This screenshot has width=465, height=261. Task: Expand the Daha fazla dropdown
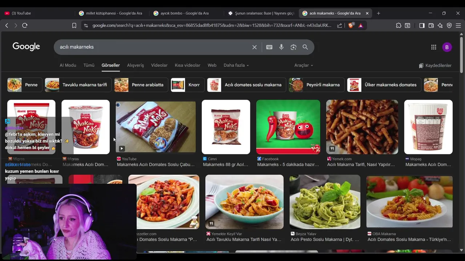[x=236, y=65]
